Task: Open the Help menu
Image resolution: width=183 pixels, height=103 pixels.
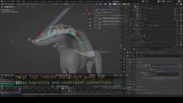Action: [23, 1]
